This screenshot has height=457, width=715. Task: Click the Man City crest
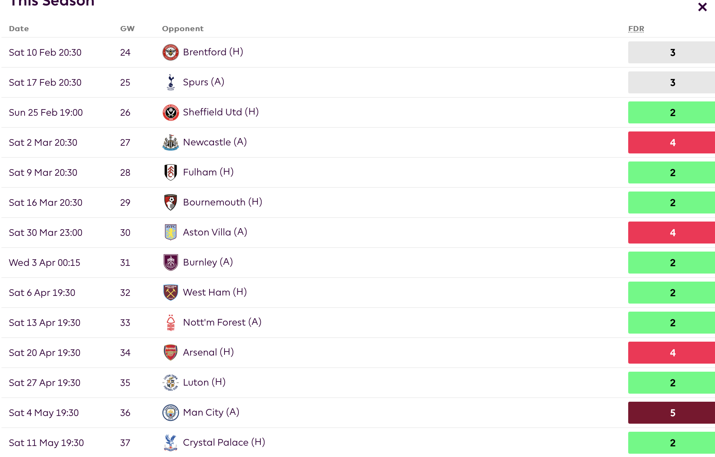(171, 413)
